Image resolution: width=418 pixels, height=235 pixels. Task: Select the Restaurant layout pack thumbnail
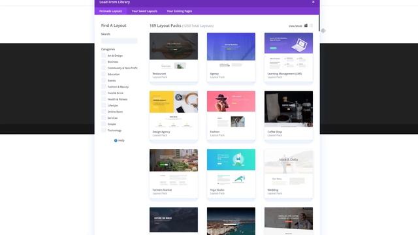click(174, 51)
